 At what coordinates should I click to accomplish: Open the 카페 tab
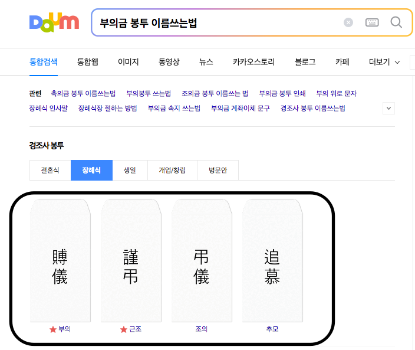[x=342, y=62]
